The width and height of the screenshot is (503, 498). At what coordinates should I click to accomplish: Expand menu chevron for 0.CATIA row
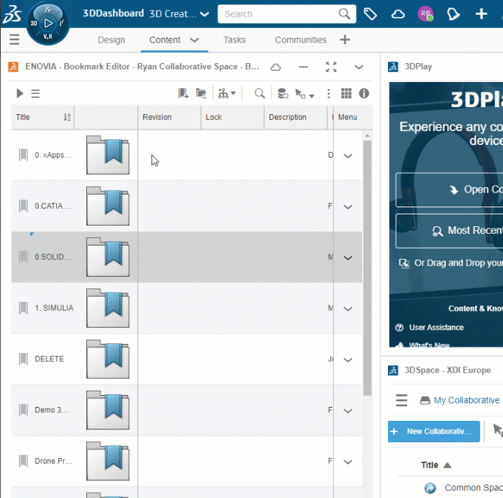tap(347, 207)
